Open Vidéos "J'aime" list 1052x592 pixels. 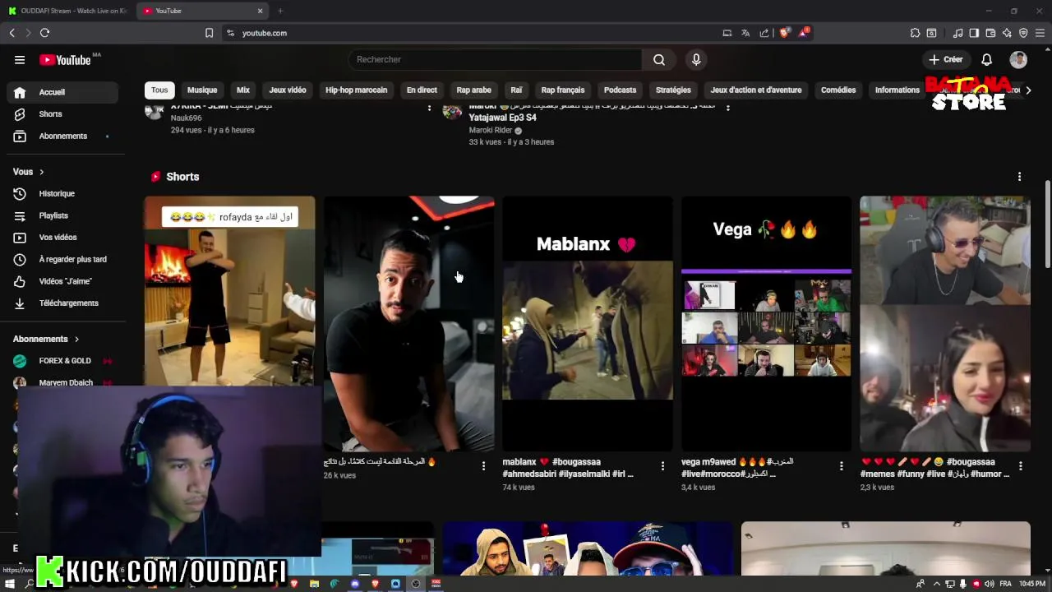(63, 281)
